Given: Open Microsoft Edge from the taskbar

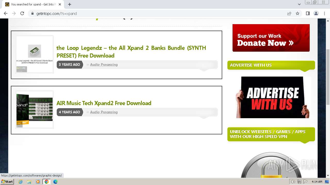Looking at the screenshot, I should pos(55,182).
